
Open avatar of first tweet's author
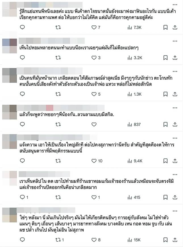tap(10, 9)
